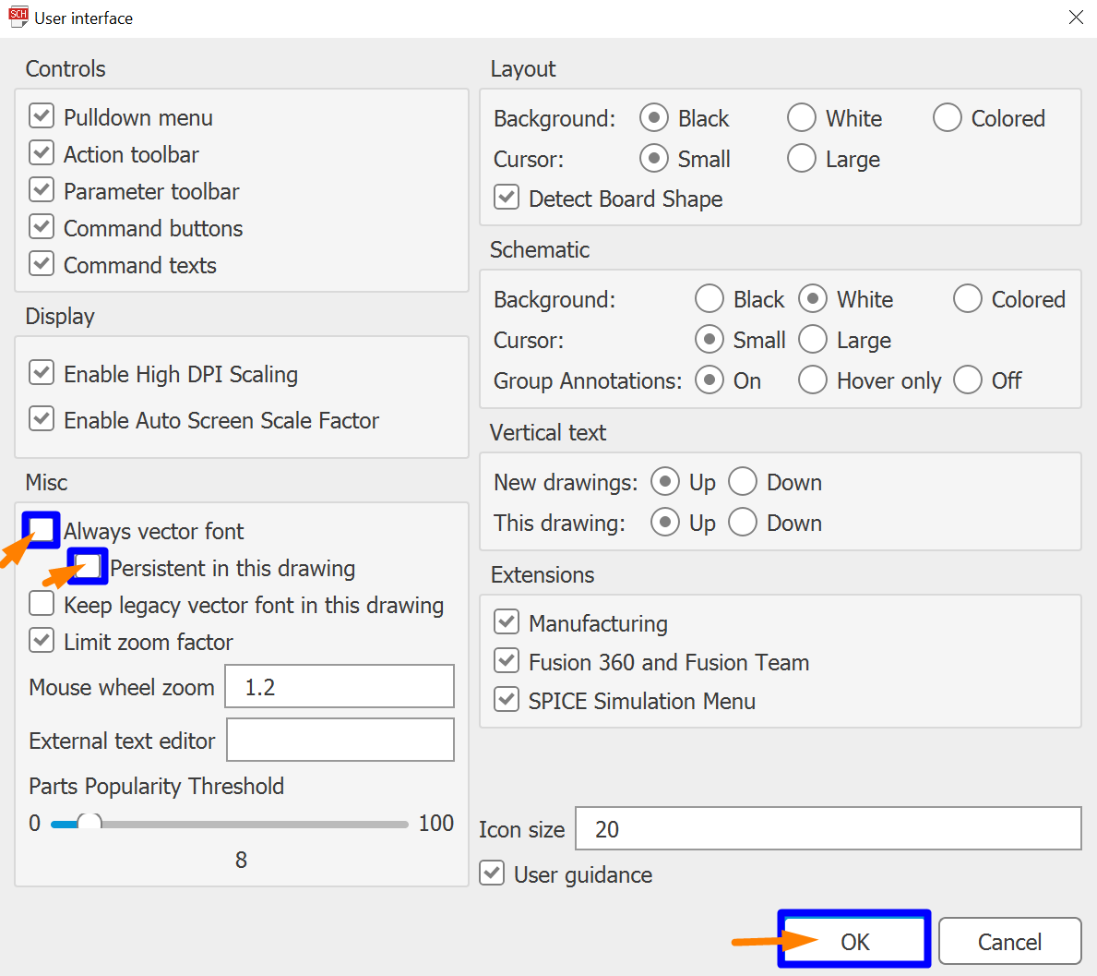Image resolution: width=1097 pixels, height=976 pixels.
Task: Select Large cursor for Layout
Action: coord(802,159)
